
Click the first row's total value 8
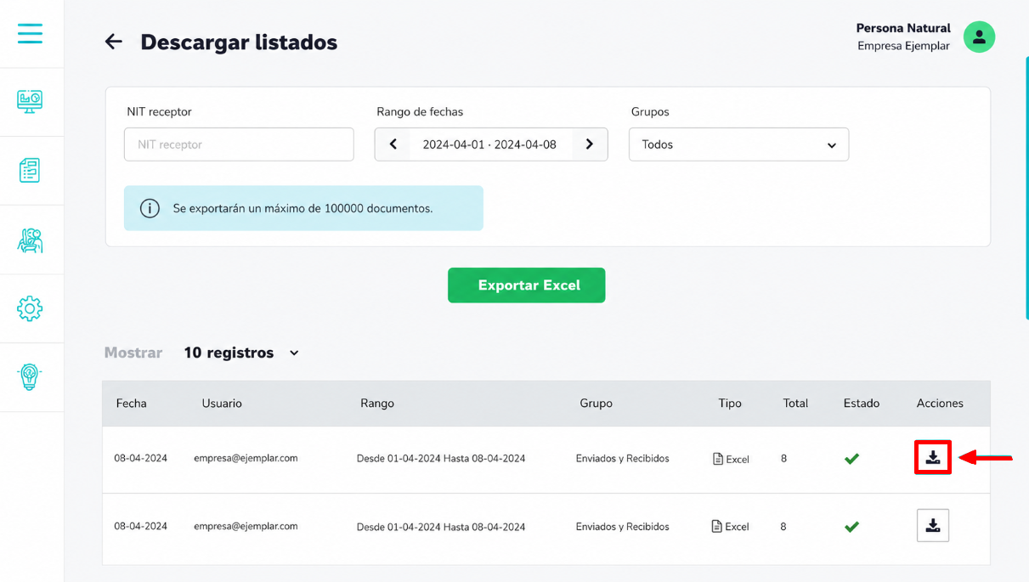point(783,459)
